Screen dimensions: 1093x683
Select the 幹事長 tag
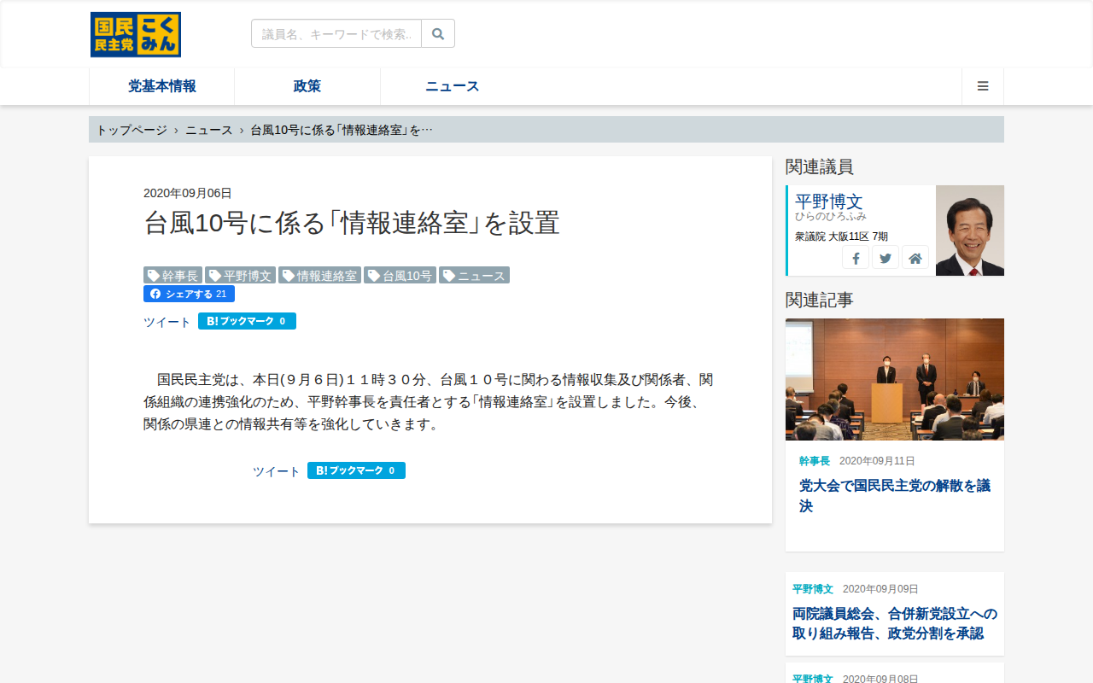173,275
